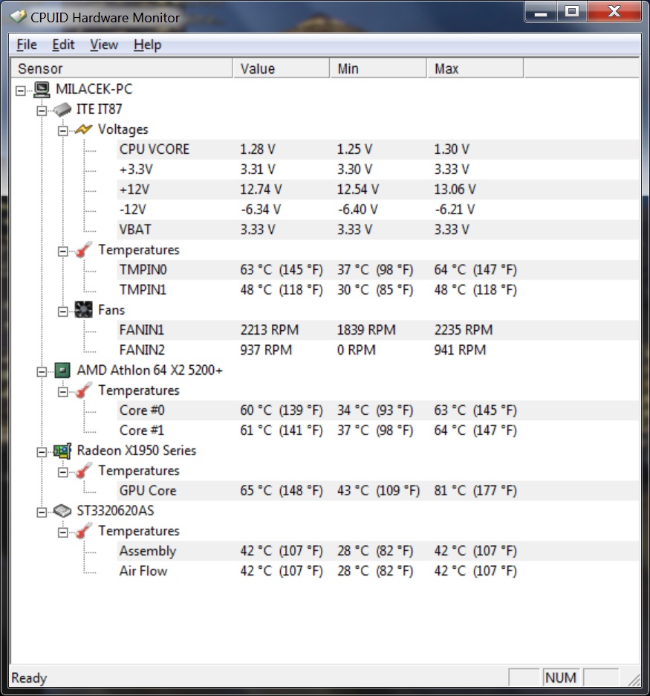Click the window resize grip corner
This screenshot has height=696, width=650.
coord(634,680)
